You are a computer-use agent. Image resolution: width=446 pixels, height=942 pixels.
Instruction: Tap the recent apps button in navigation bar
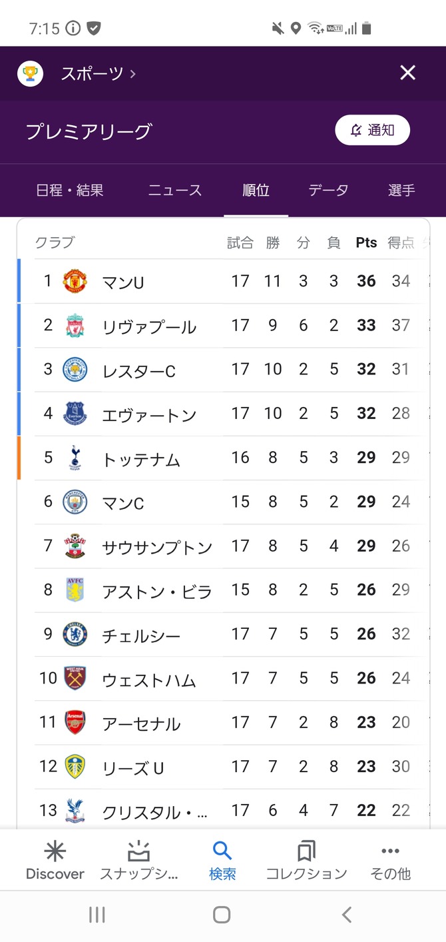click(97, 915)
